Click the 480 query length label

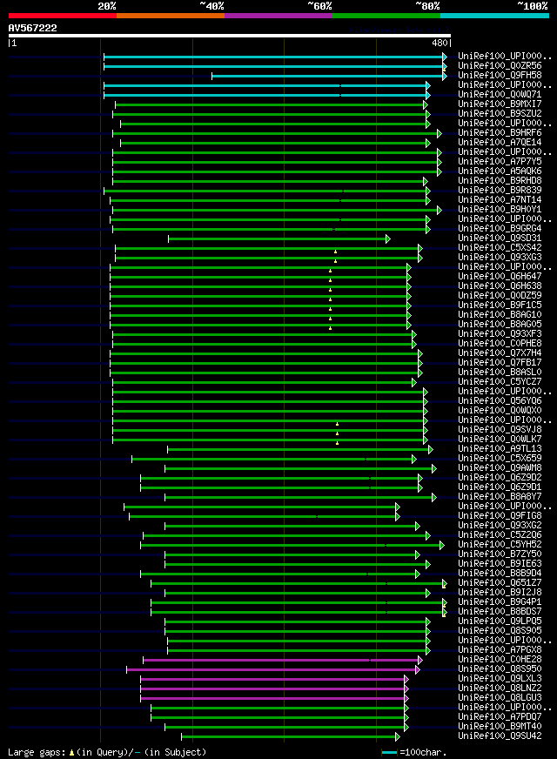click(440, 43)
